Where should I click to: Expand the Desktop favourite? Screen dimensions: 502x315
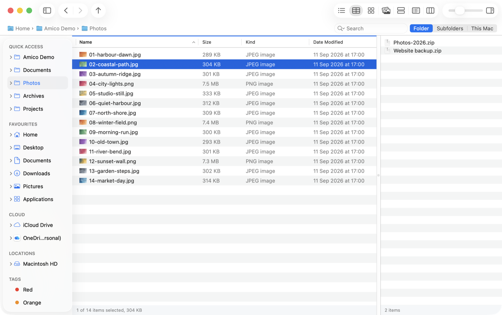(11, 147)
